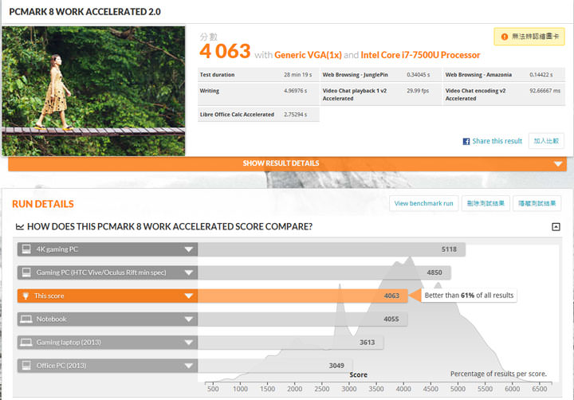
Task: Click the Gaming laptop (2013) icon
Action: pyautogui.click(x=26, y=342)
